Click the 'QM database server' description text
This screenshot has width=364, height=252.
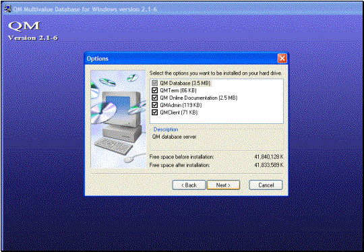tap(175, 137)
